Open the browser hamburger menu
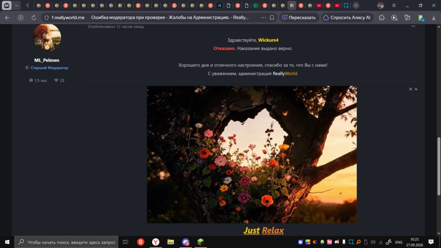Screen dimensions: 441x248 click(x=394, y=5)
